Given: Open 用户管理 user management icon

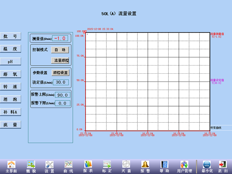Looking at the screenshot, I should pos(184,164).
